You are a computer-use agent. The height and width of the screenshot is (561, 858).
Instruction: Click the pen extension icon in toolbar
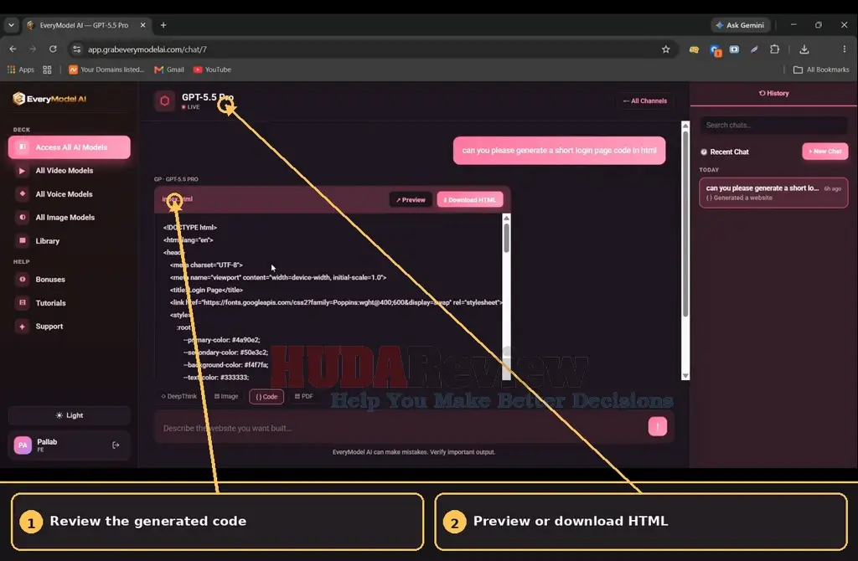(x=754, y=49)
